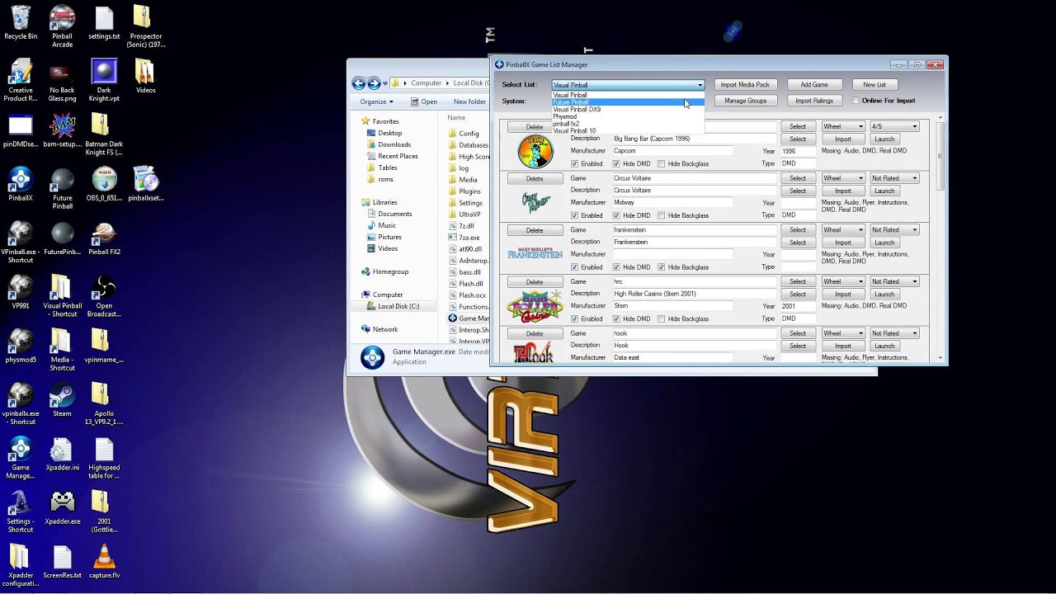Image resolution: width=1056 pixels, height=594 pixels.
Task: Click the Manage Groups button
Action: pos(745,101)
